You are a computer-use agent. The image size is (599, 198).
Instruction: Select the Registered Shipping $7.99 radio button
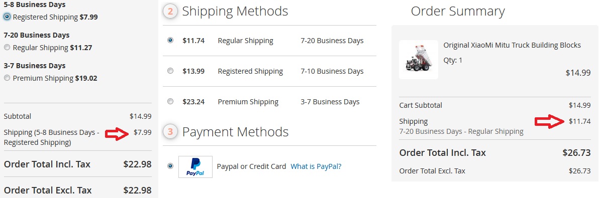coord(7,17)
